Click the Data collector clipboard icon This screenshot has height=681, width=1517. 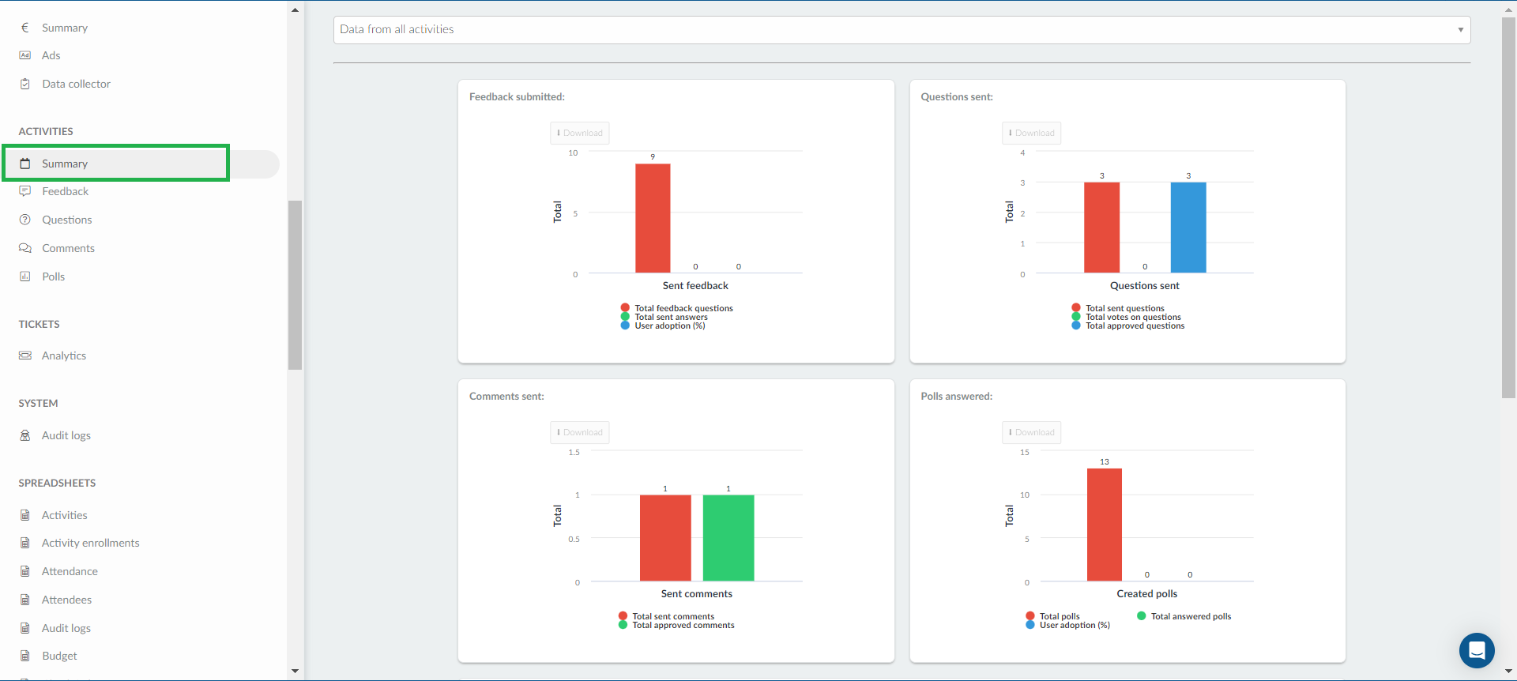pos(24,84)
